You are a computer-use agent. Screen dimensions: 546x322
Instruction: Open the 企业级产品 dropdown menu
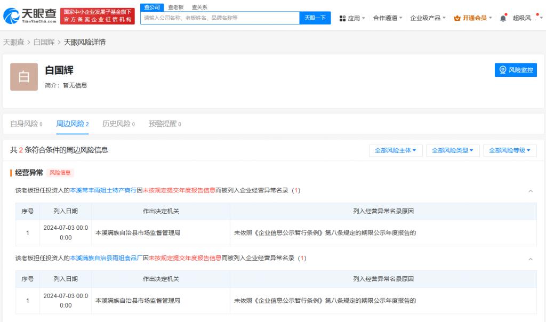428,18
